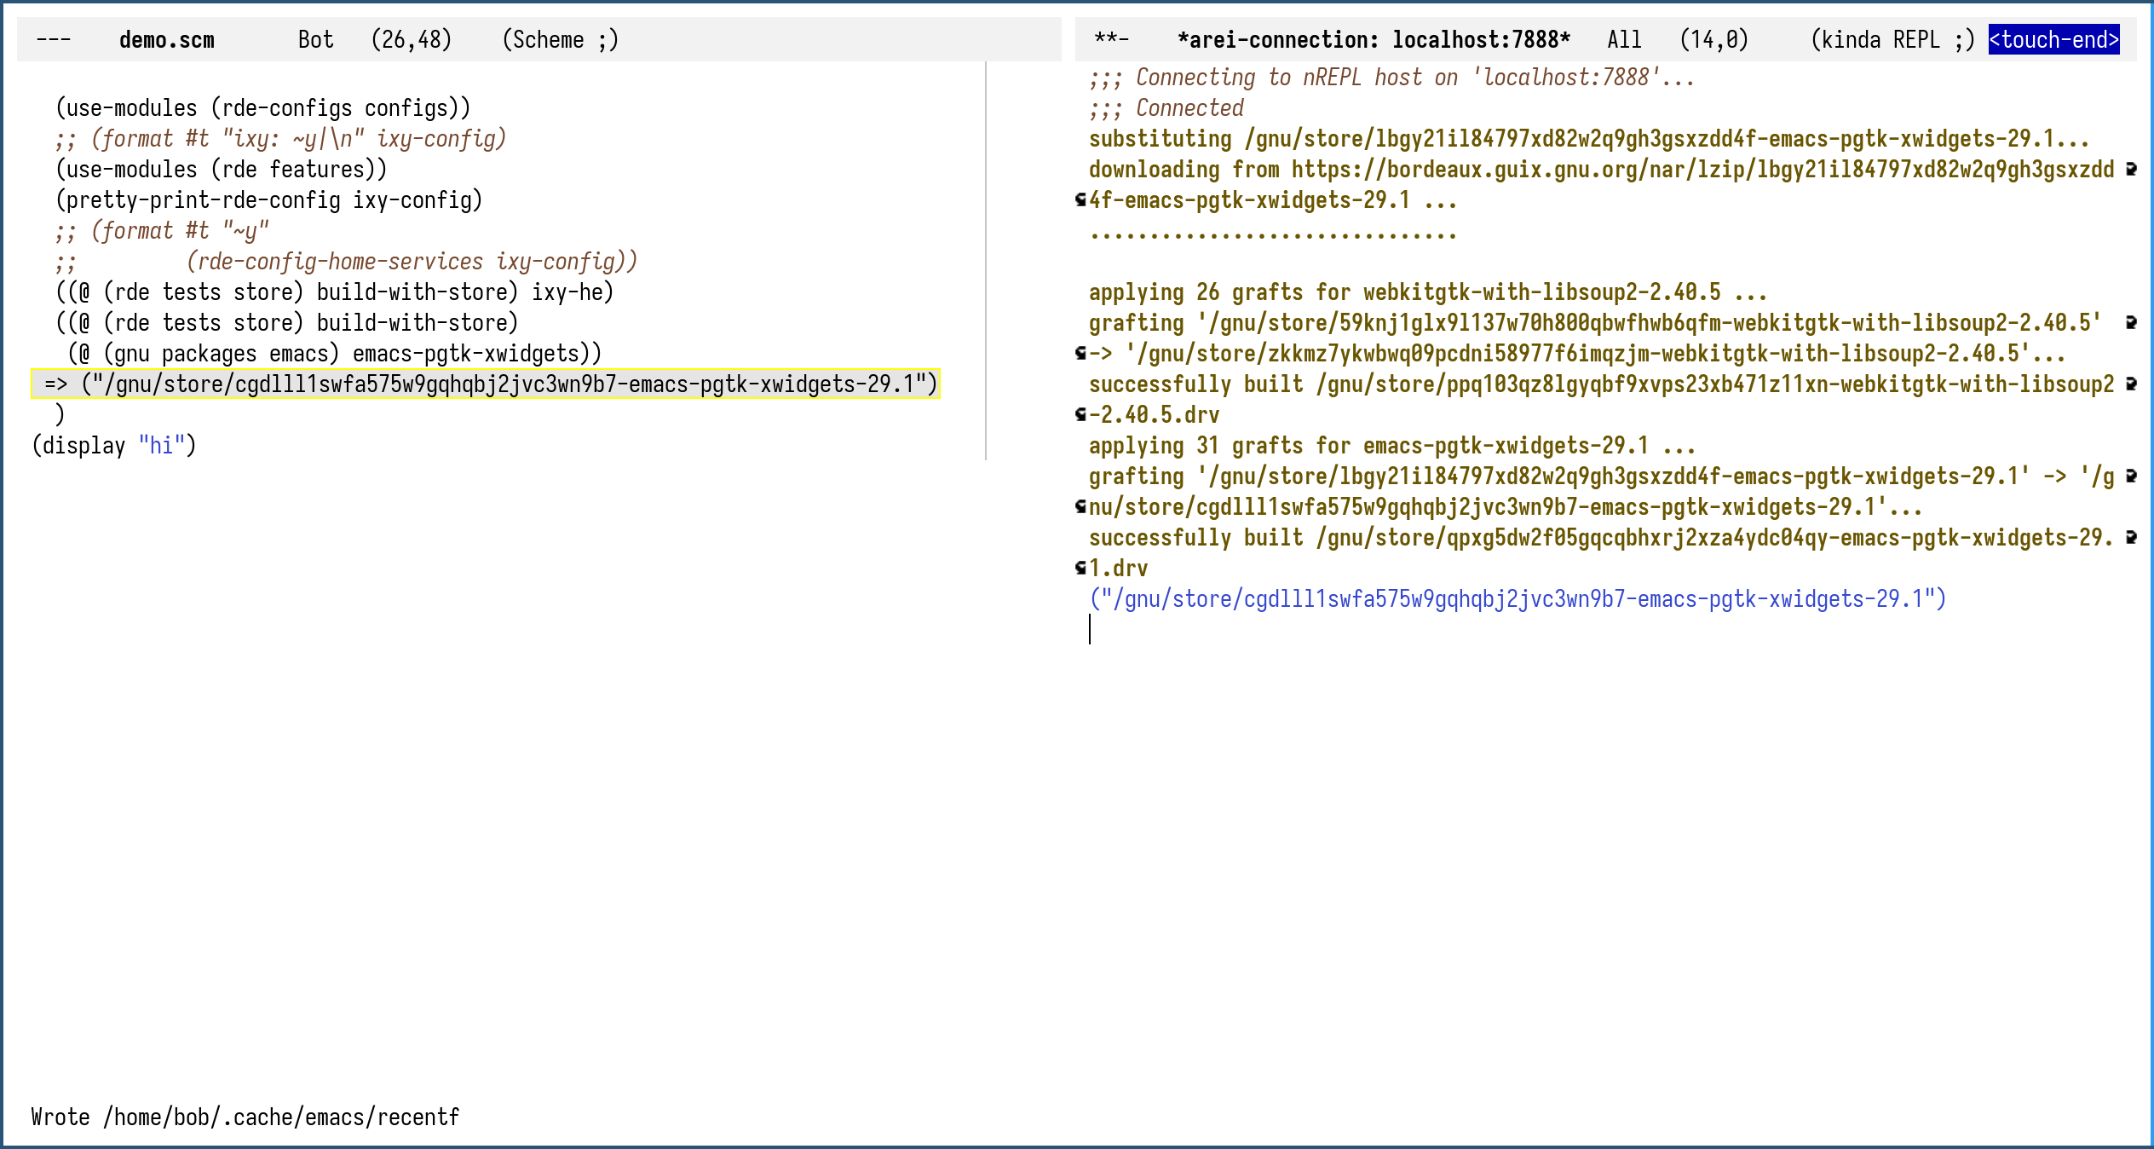Click the emacs-pgtk-xwidgets package reference line
The width and height of the screenshot is (2154, 1149).
pyautogui.click(x=335, y=354)
